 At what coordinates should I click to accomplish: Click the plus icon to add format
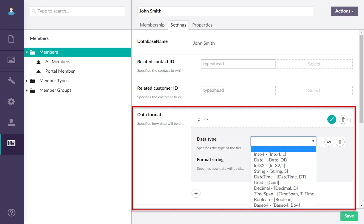(196, 193)
